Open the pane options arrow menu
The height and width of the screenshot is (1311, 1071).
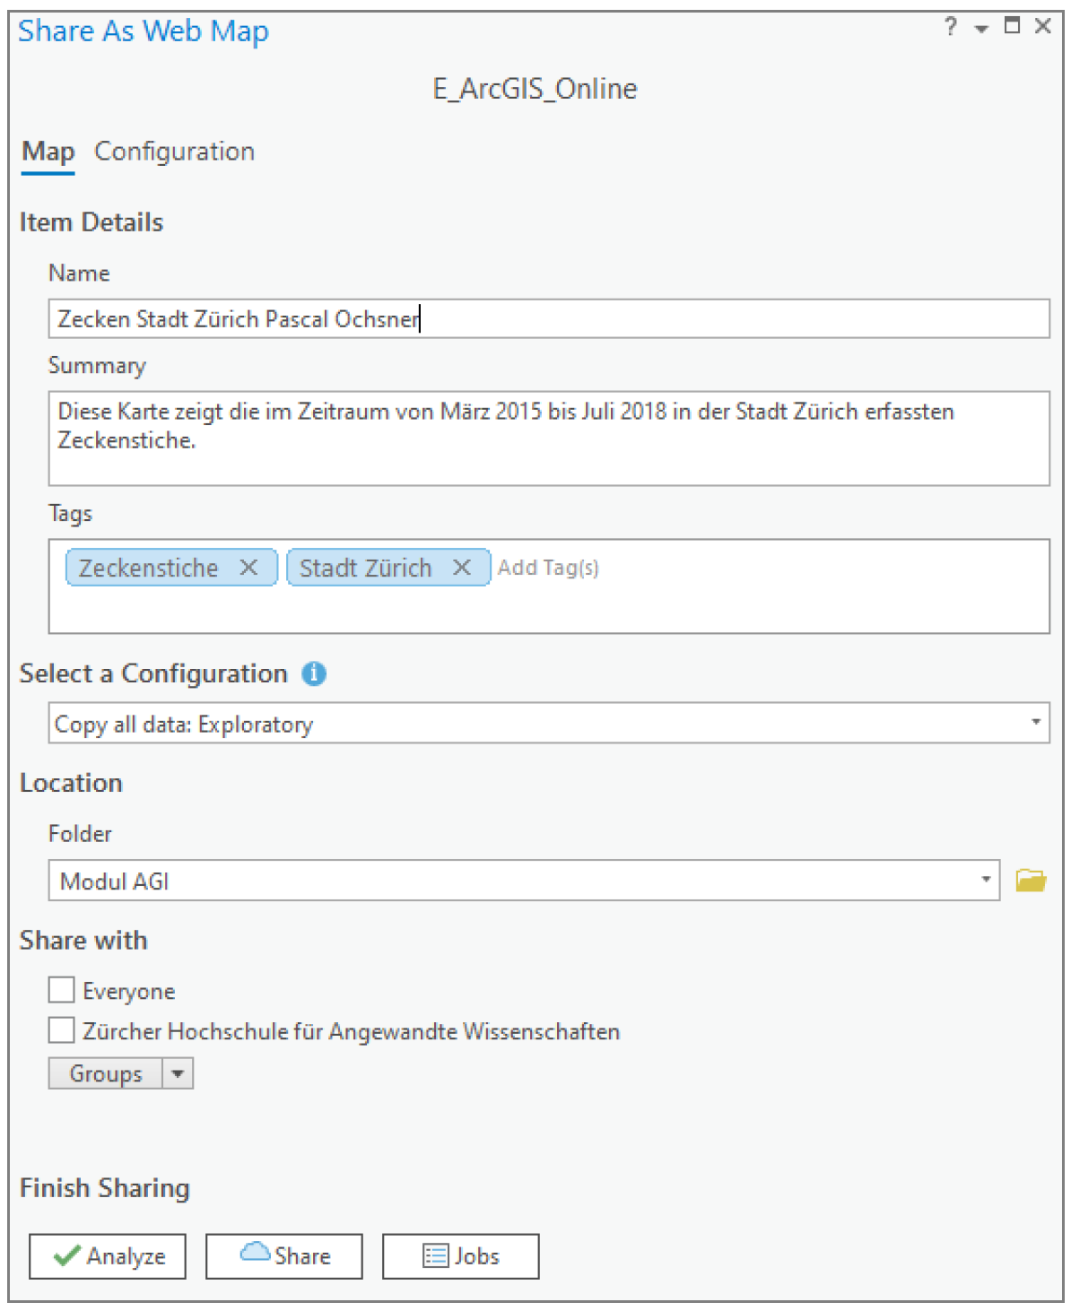[981, 29]
